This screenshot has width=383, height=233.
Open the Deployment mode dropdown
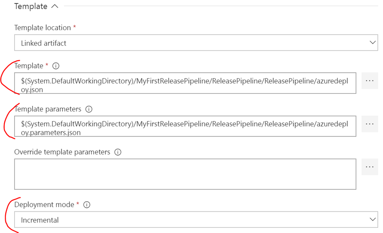pyautogui.click(x=196, y=220)
